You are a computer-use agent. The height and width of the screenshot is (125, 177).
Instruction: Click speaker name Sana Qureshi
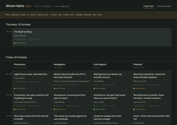[x=140, y=102]
